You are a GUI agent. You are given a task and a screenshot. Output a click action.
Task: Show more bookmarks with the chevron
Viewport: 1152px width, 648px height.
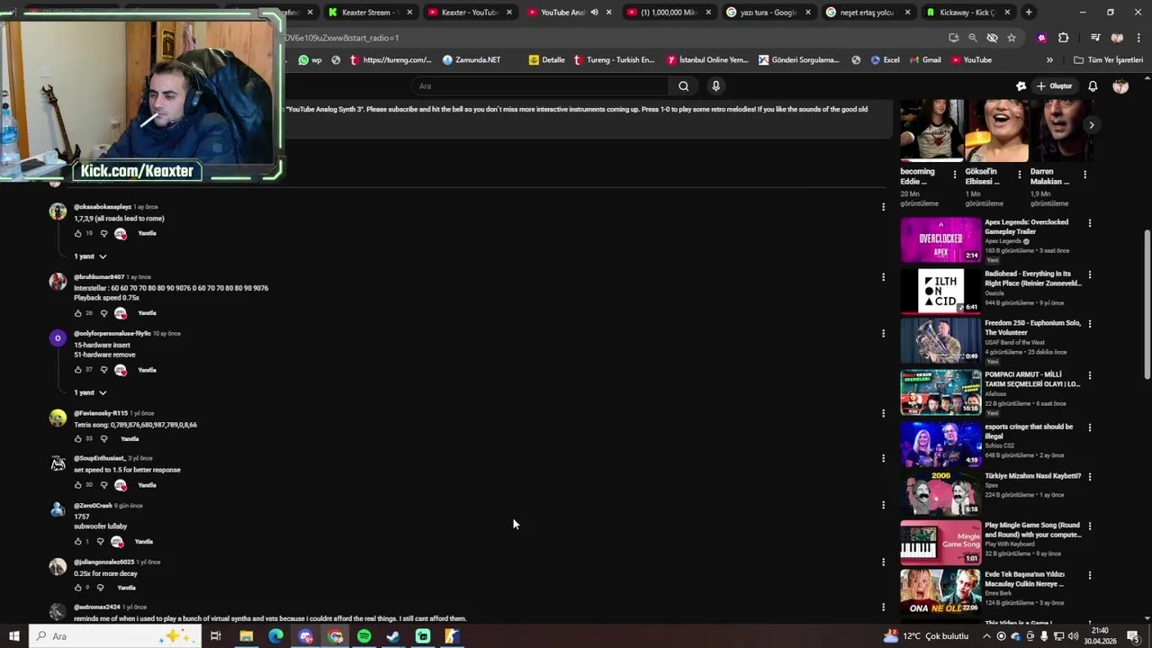click(x=1049, y=60)
